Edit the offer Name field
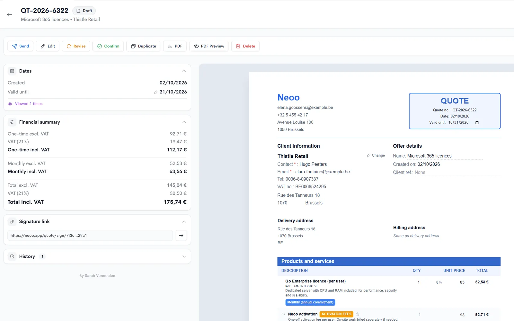The height and width of the screenshot is (321, 514). point(445,156)
